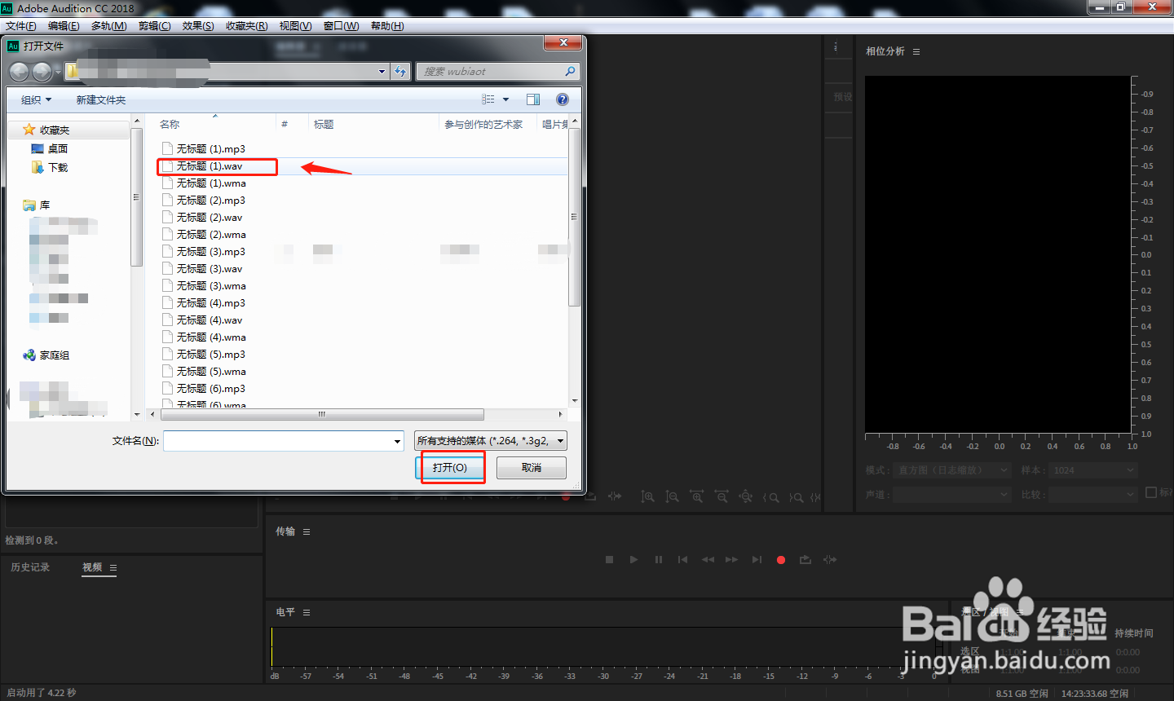
Task: Expand address bar path dropdown arrow
Action: coord(382,72)
